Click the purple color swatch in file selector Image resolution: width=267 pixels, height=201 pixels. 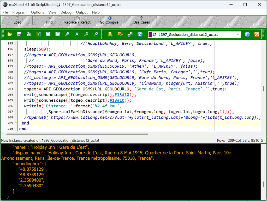click(x=150, y=35)
